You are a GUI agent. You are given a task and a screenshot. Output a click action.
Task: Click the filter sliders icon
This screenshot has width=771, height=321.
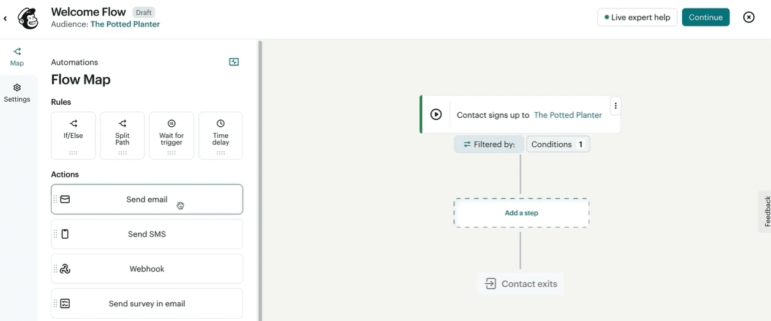[x=467, y=145]
